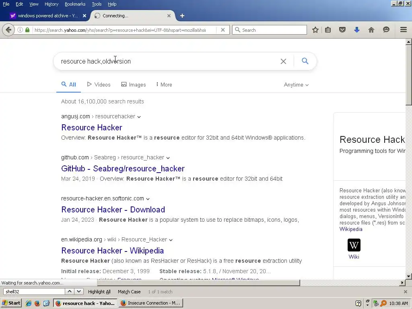412x309 pixels.
Task: Open the Tools menu
Action: [x=97, y=4]
